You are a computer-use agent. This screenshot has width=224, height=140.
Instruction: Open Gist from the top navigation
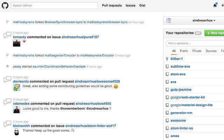point(142,6)
